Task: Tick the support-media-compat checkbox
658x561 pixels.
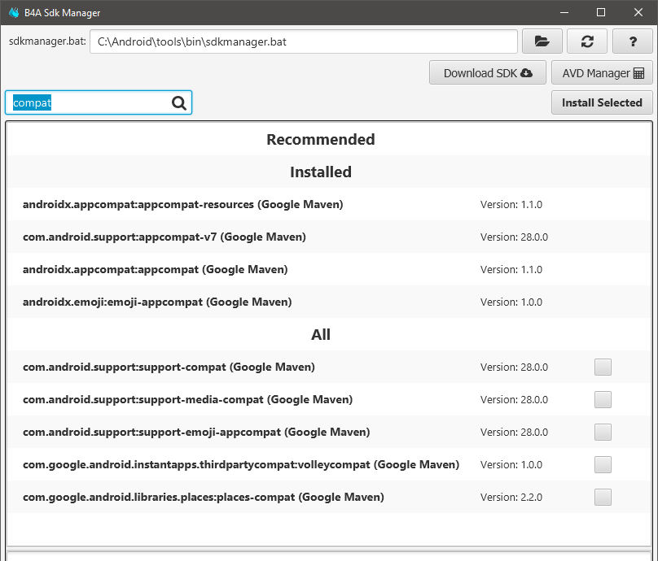Action: pos(603,399)
